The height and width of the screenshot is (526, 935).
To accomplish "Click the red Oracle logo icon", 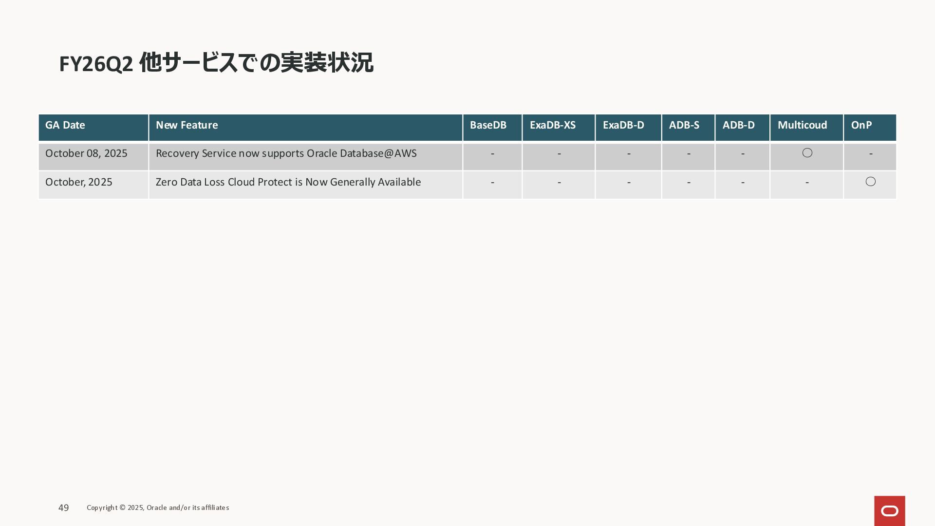I will pos(889,510).
